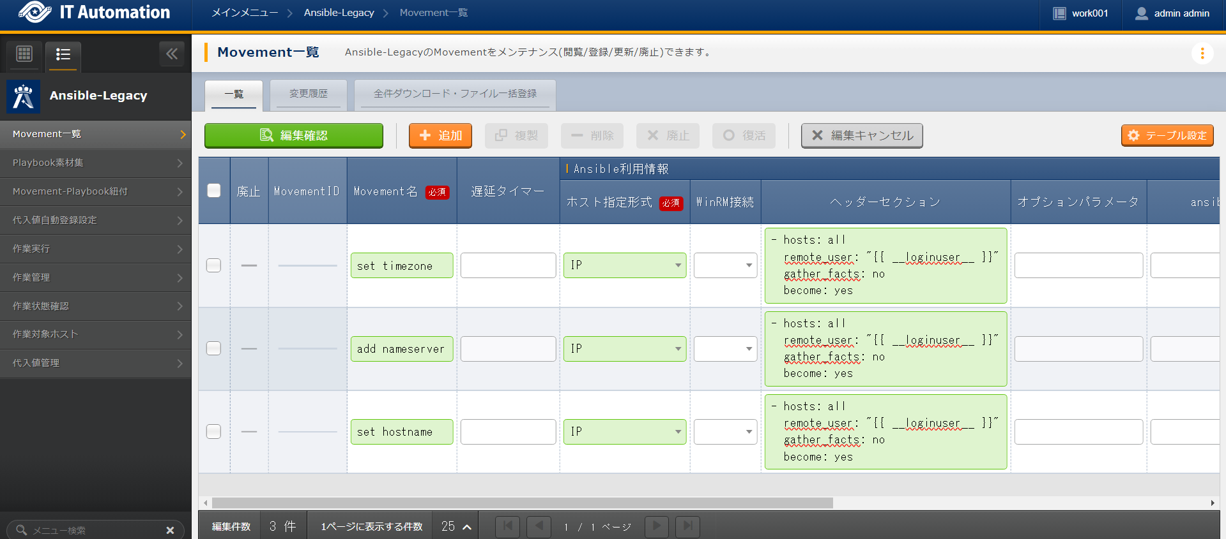The height and width of the screenshot is (539, 1226).
Task: Expand the rows-per-page selector showing 25
Action: click(x=456, y=526)
